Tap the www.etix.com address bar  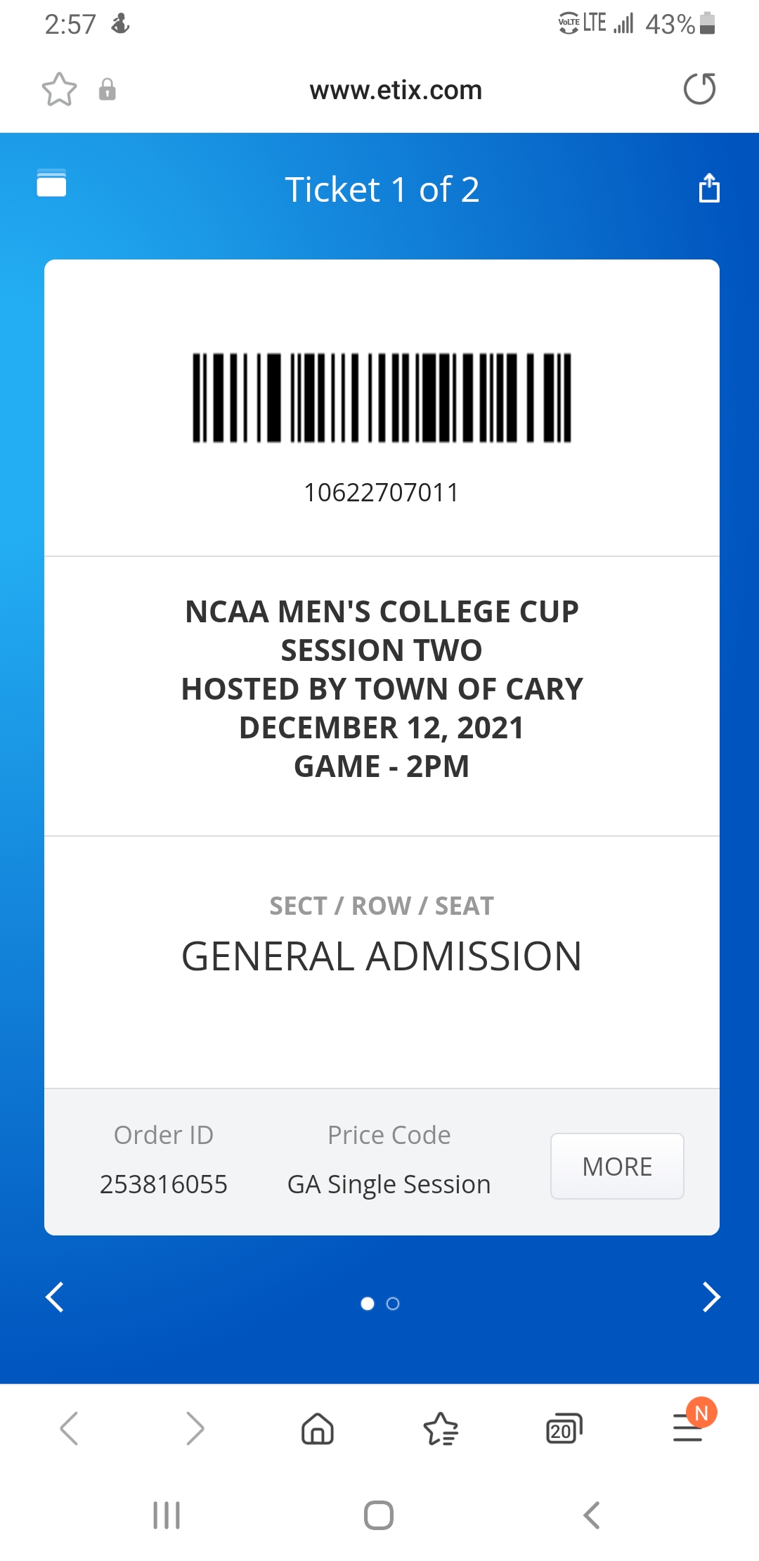point(396,90)
